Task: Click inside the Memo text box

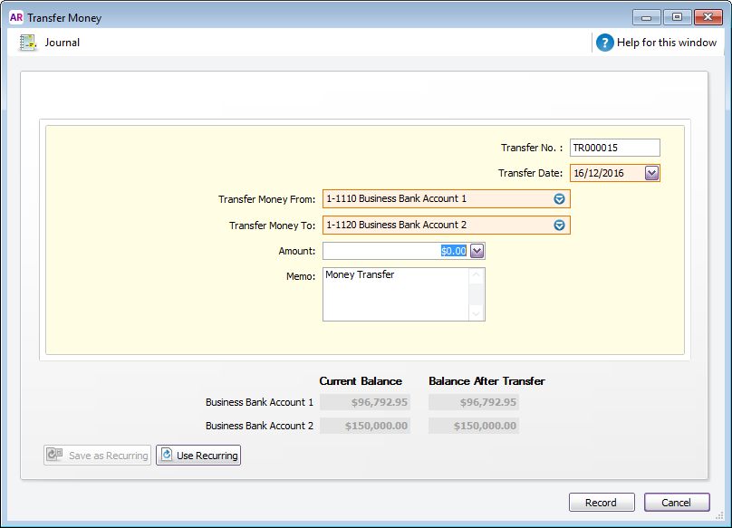Action: (395, 294)
